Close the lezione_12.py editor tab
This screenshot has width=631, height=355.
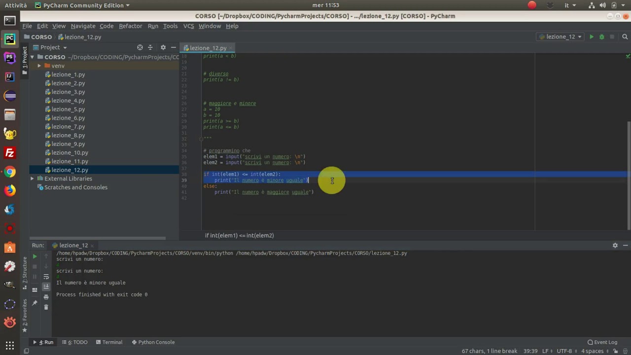(x=231, y=48)
